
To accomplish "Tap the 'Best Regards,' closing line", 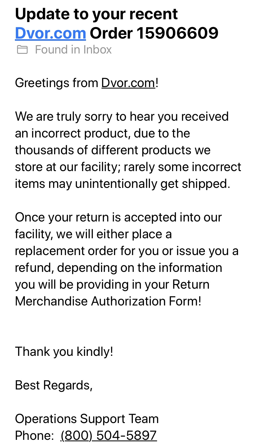I will 54,385.
